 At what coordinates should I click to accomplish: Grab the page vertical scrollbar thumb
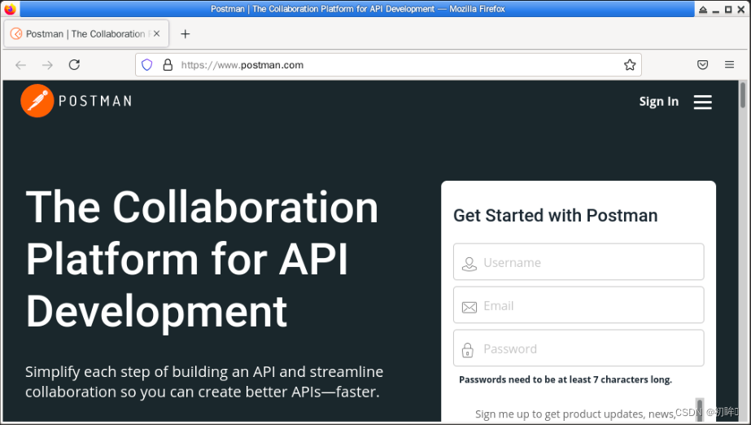742,95
